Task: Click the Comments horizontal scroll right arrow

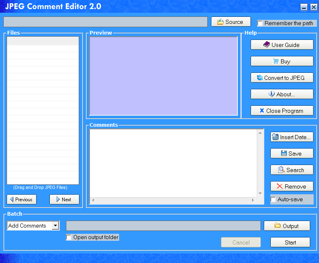Action: [x=253, y=200]
